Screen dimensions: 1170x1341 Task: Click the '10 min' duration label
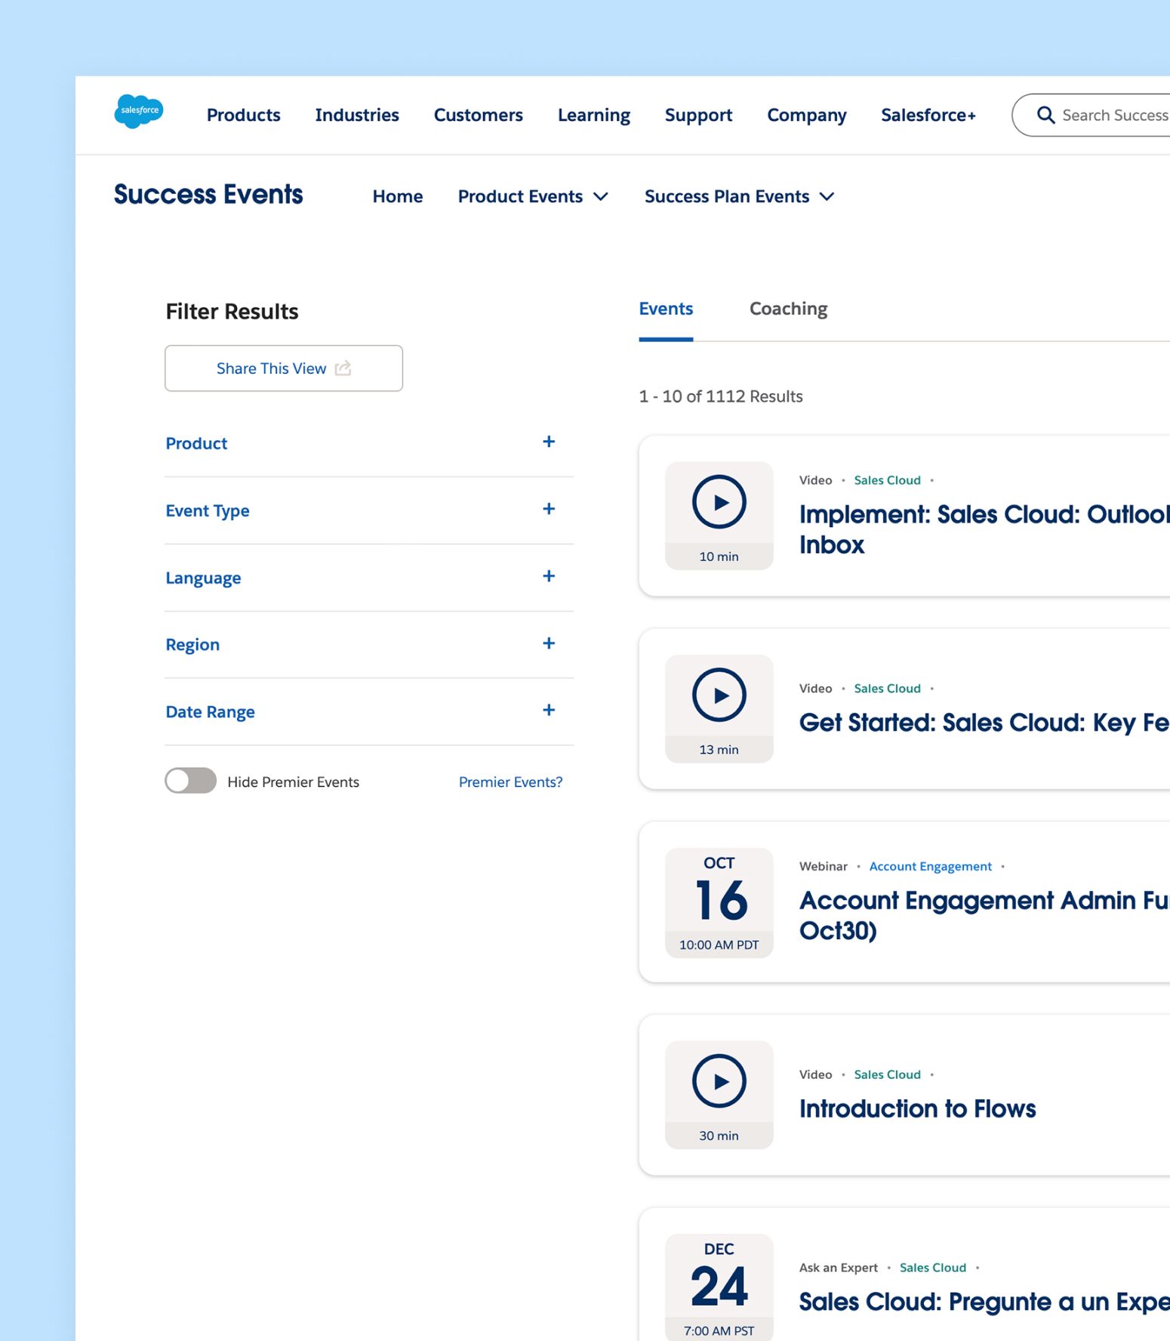pyautogui.click(x=719, y=556)
